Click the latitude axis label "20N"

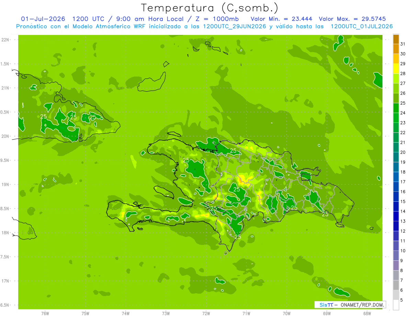[x=6, y=136]
